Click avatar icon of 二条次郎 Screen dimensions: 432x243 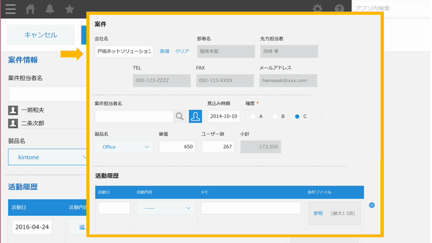coord(13,123)
